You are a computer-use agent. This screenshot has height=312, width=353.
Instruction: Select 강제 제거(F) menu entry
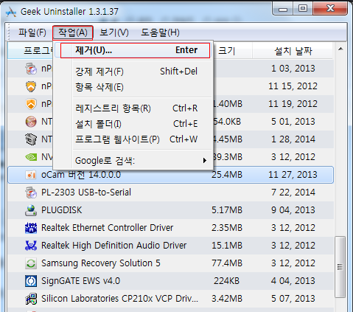click(x=136, y=72)
